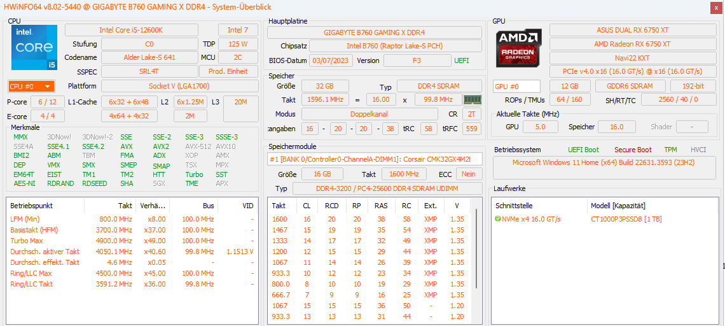Screen dimensions: 725x326
Task: Open the memory module bank selector
Action: tap(375, 159)
